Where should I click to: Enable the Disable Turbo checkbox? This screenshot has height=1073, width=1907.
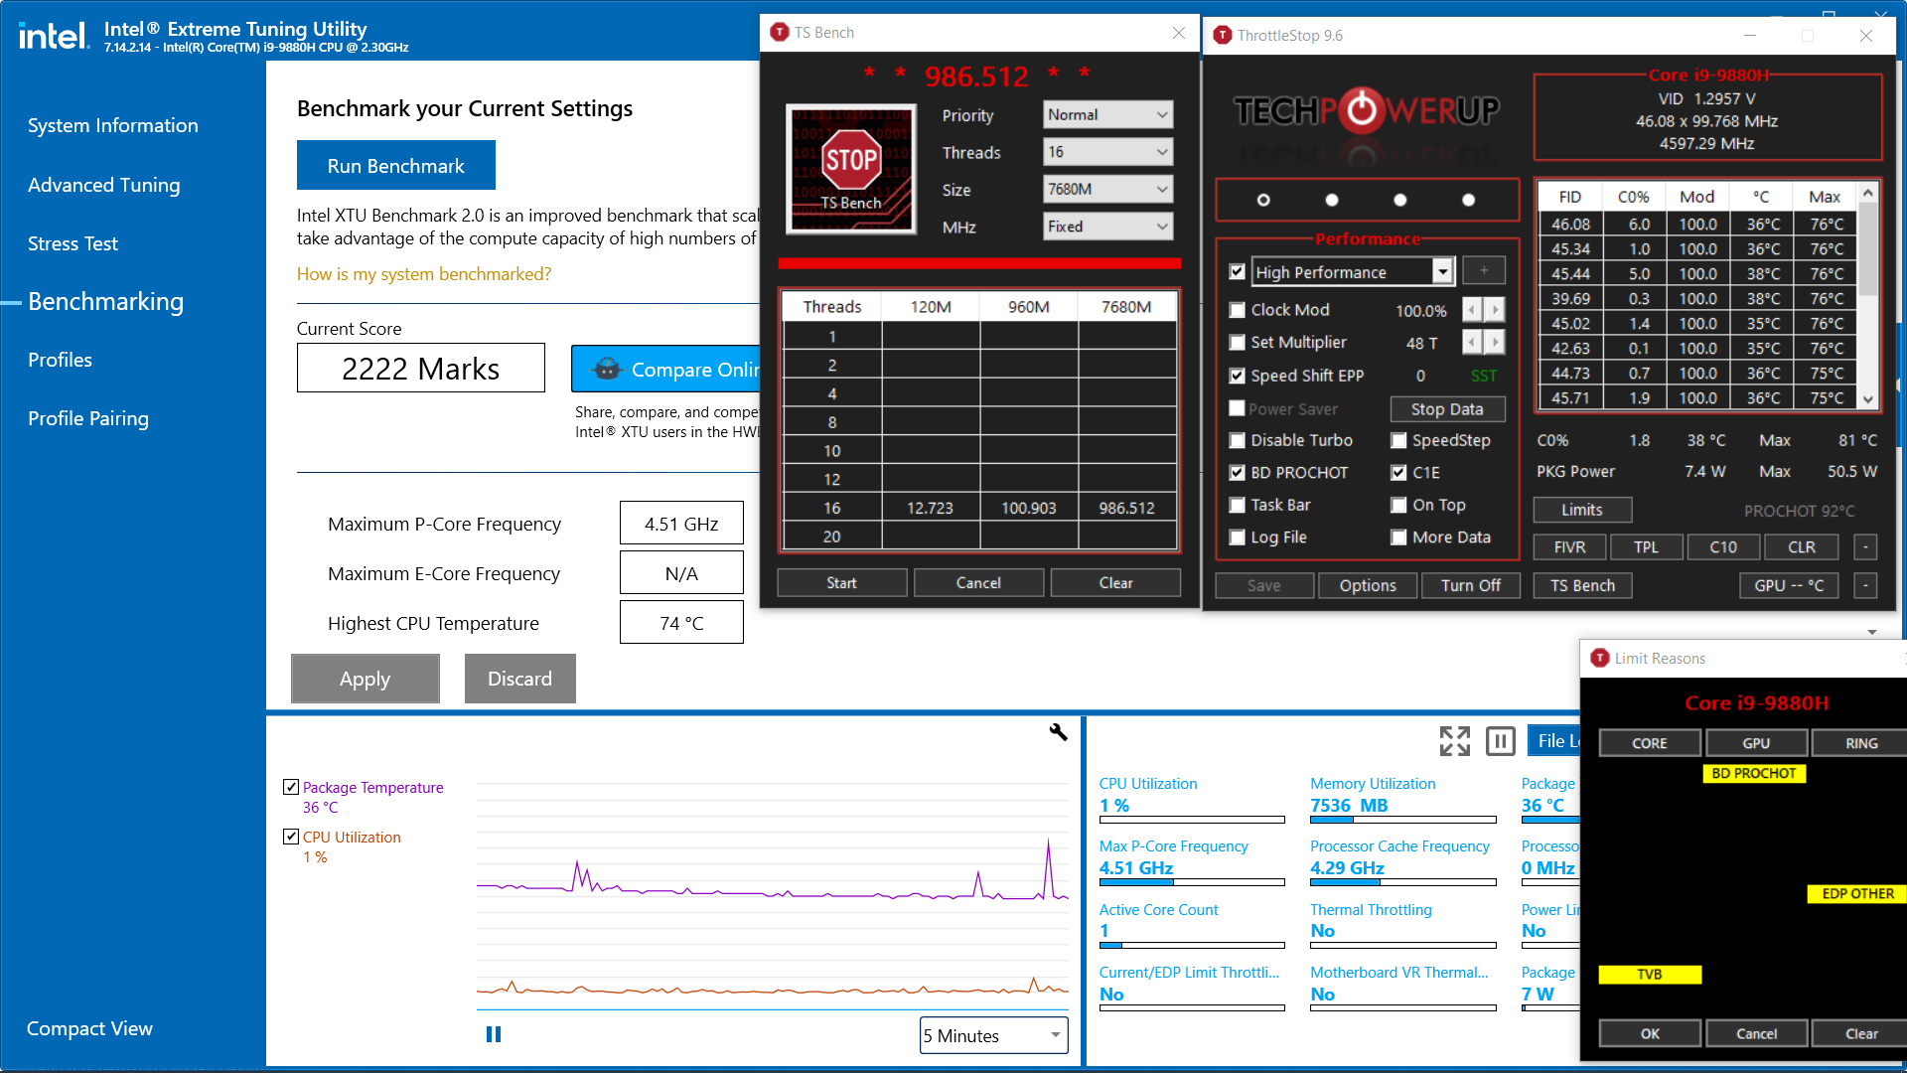[1238, 440]
